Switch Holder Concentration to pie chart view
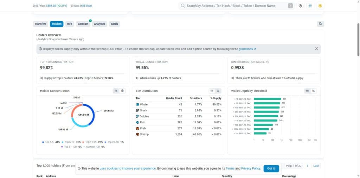 pyautogui.click(x=122, y=91)
